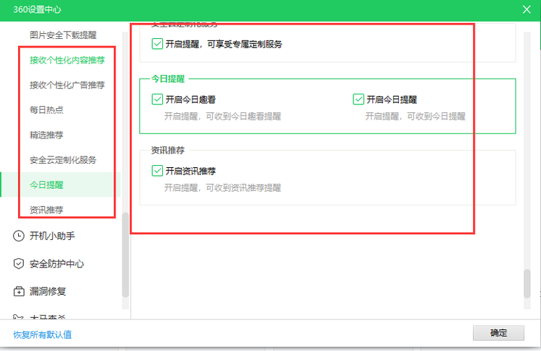Viewport: 541px width, 351px height.
Task: Click the shield icon beside 安全防护中心
Action: [19, 264]
